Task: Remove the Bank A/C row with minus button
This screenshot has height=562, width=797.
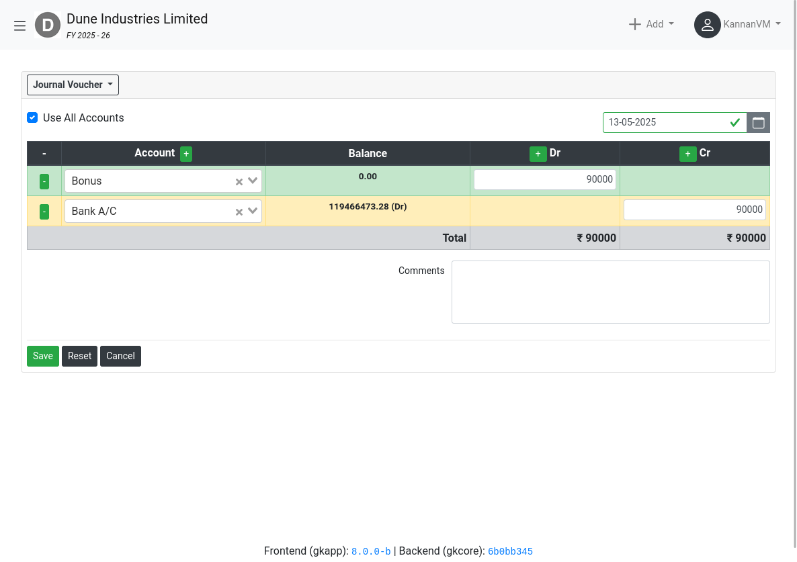Action: pos(44,212)
